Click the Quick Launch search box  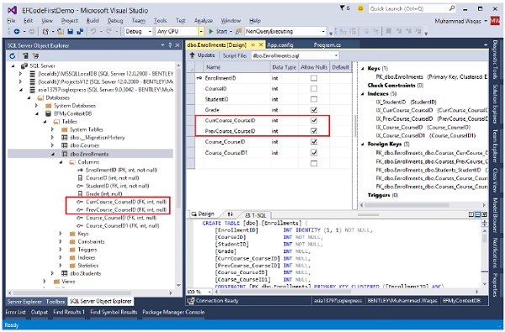(x=412, y=9)
